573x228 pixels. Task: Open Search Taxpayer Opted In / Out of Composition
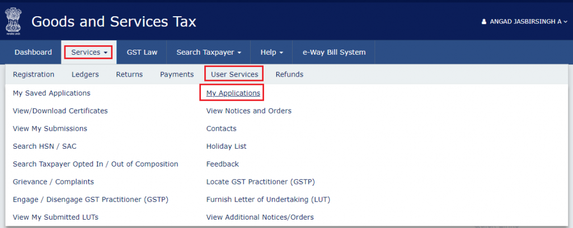pyautogui.click(x=95, y=164)
